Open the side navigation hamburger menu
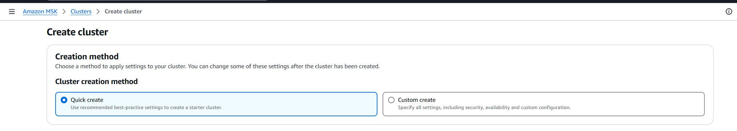 pos(12,12)
